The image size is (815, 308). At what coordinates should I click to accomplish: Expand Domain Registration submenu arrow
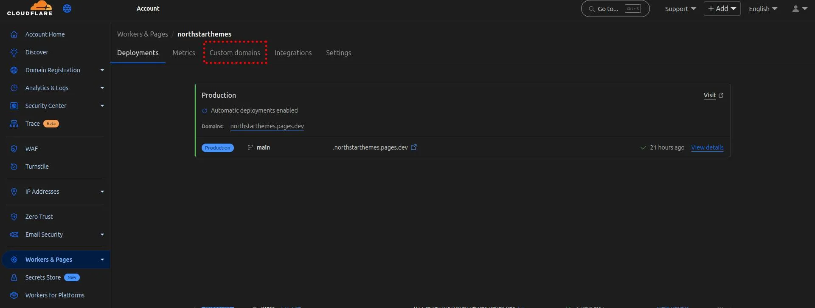pyautogui.click(x=102, y=70)
